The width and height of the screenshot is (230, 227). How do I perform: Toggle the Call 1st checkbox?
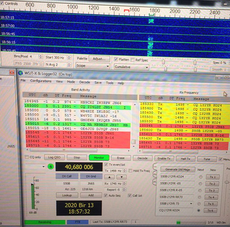point(129,195)
